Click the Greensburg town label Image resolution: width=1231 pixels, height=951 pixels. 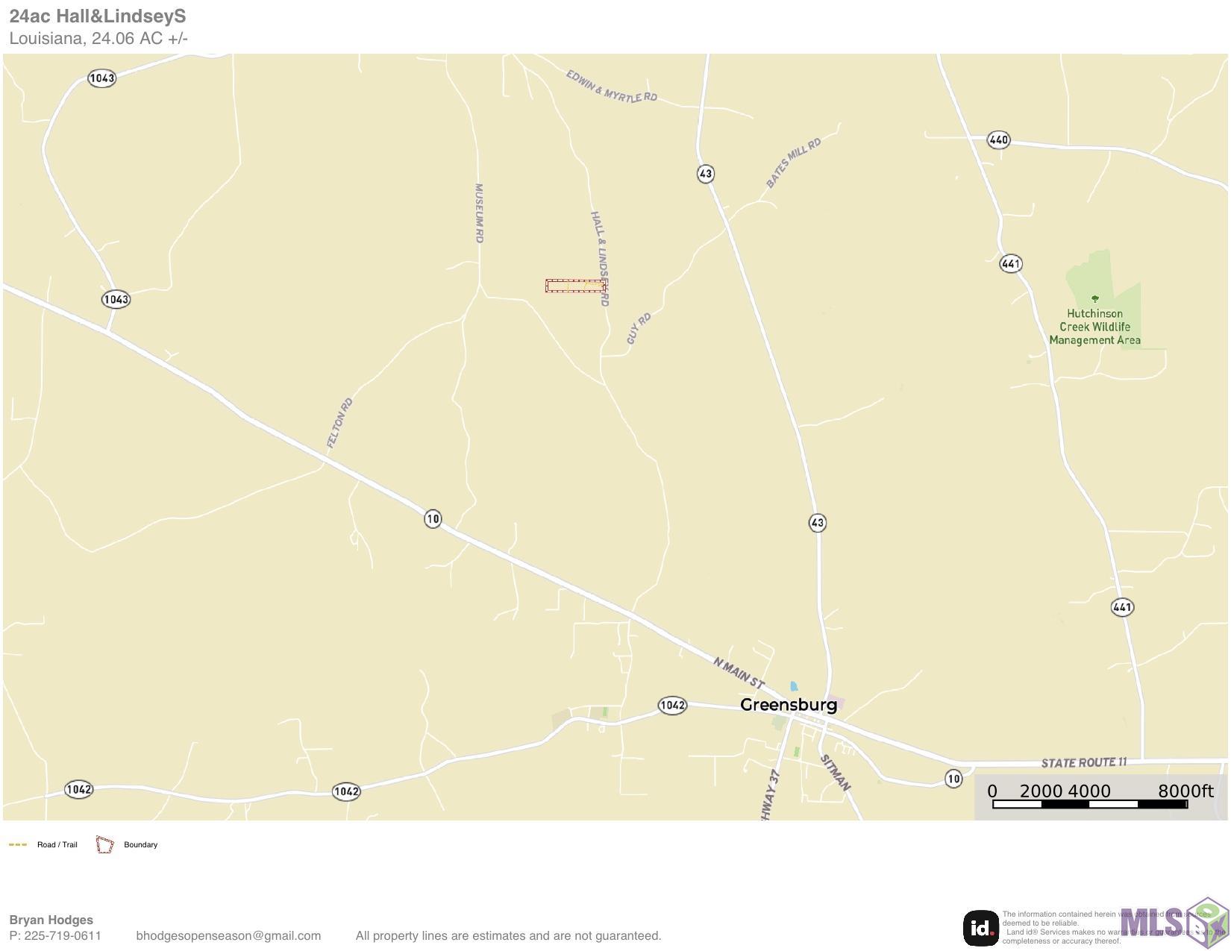click(x=789, y=705)
